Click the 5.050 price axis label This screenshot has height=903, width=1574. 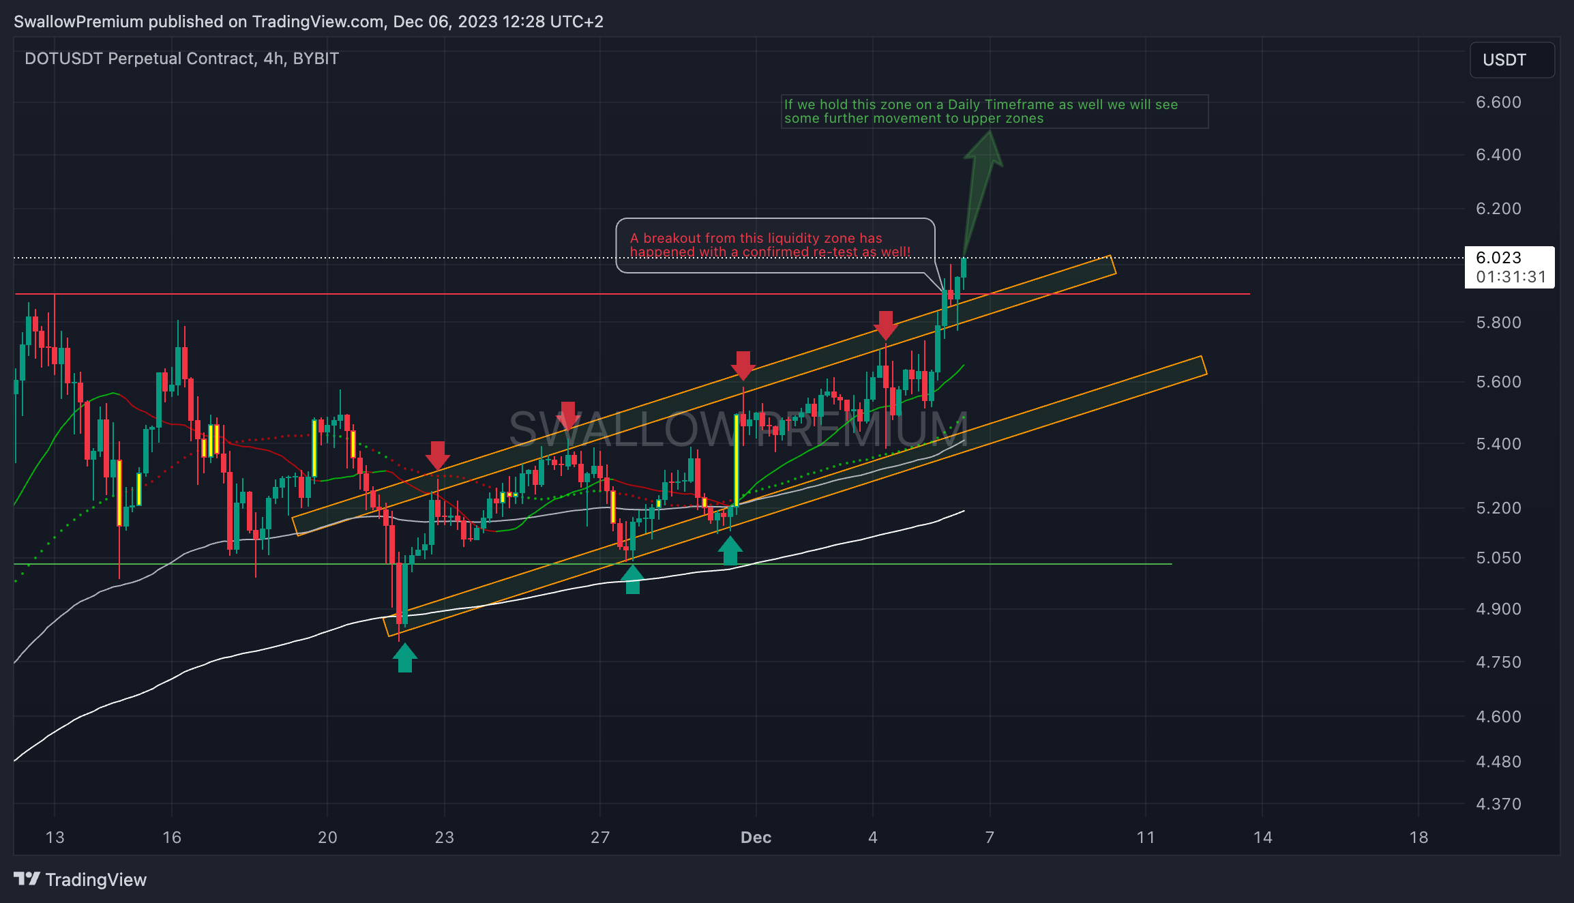click(x=1498, y=558)
